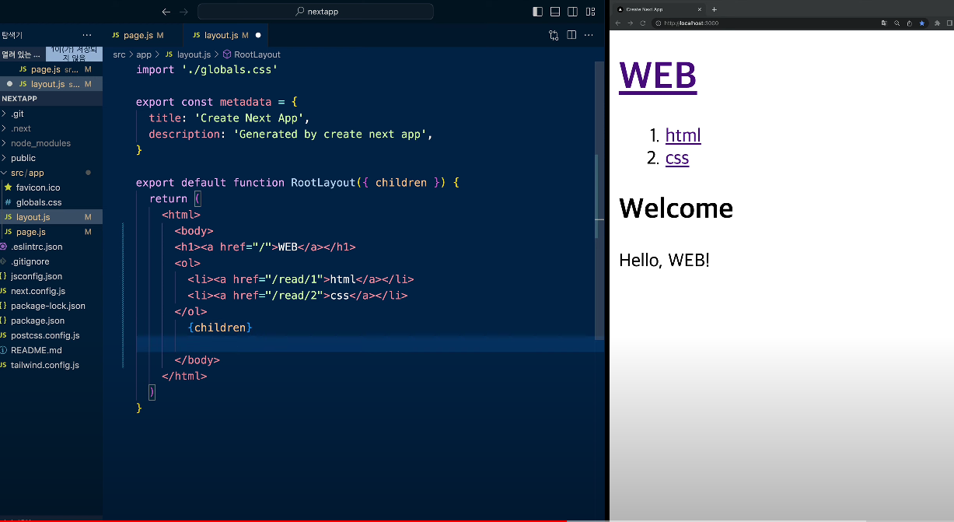Click the app breadcrumb segment

pos(144,54)
